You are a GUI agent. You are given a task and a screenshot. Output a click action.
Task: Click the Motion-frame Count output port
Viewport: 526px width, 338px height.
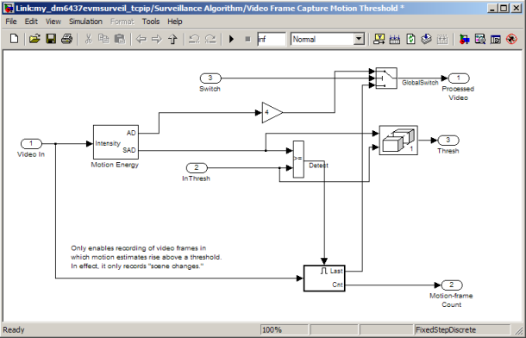coord(452,285)
